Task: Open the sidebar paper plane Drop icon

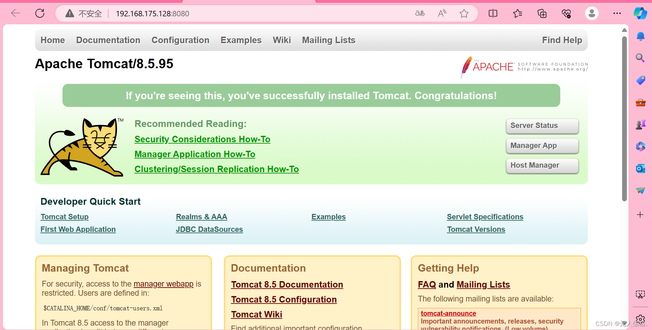Action: click(640, 190)
